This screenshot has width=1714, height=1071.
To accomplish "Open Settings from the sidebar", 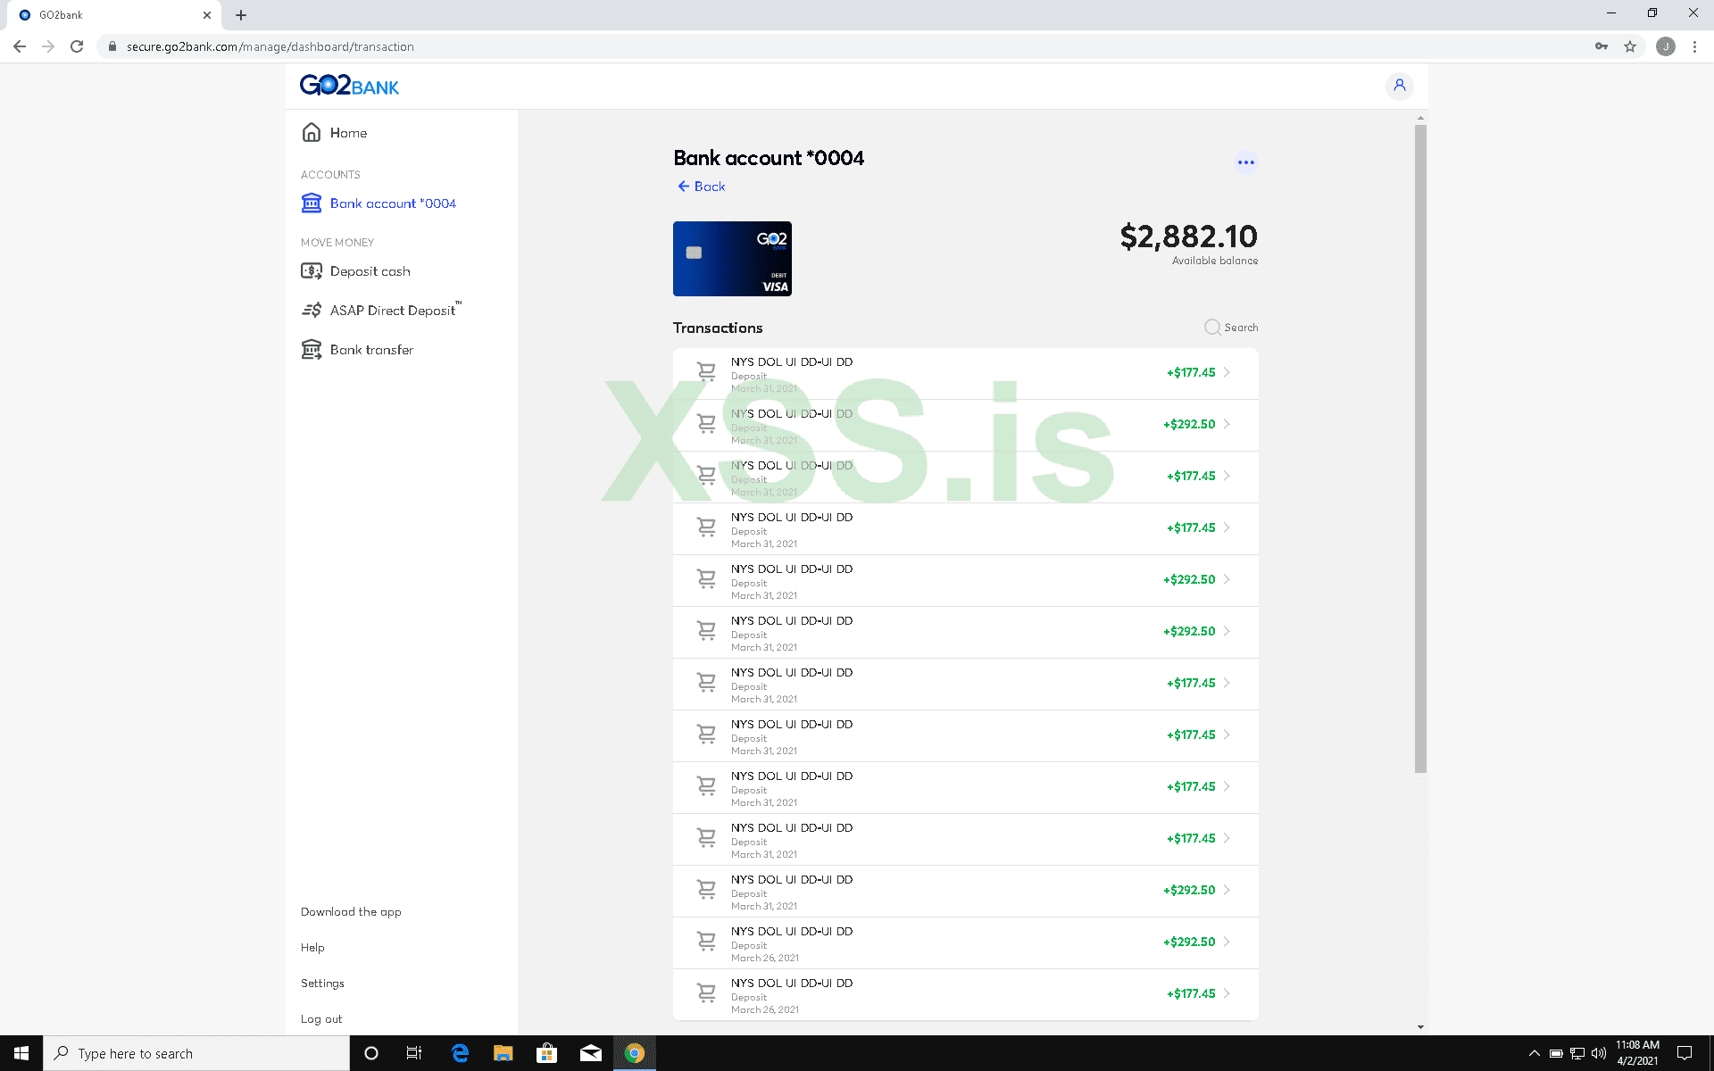I will [322, 984].
